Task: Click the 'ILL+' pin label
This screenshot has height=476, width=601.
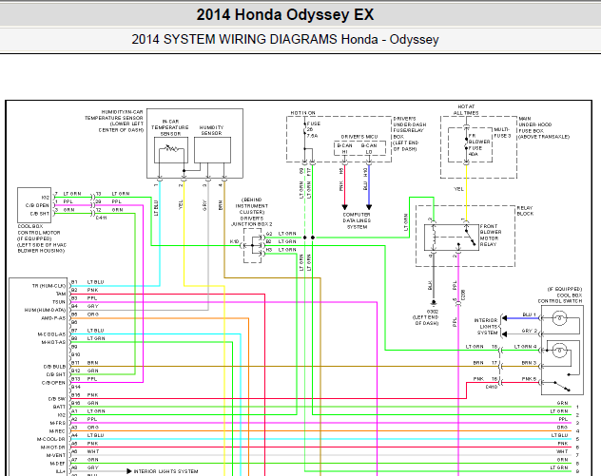Action: click(x=61, y=471)
